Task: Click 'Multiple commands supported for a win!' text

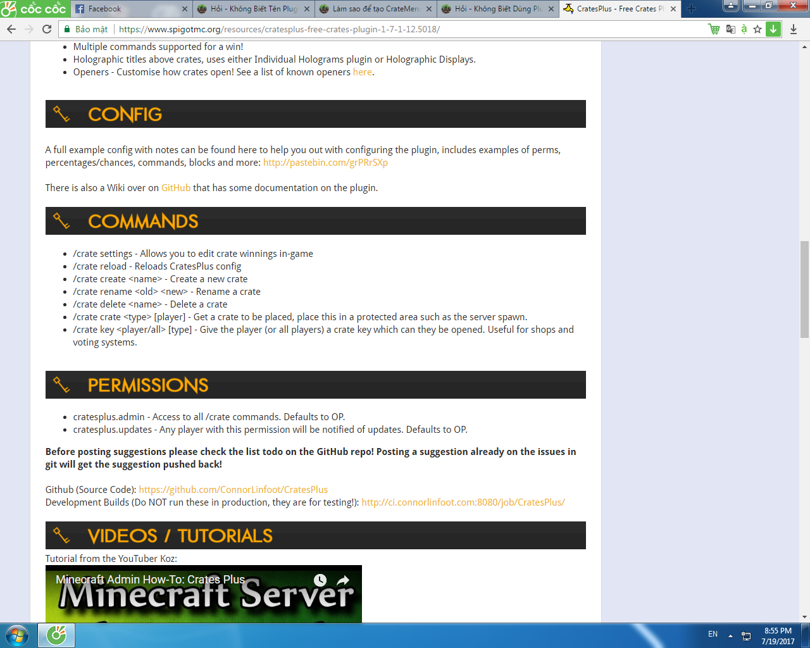Action: [x=158, y=47]
